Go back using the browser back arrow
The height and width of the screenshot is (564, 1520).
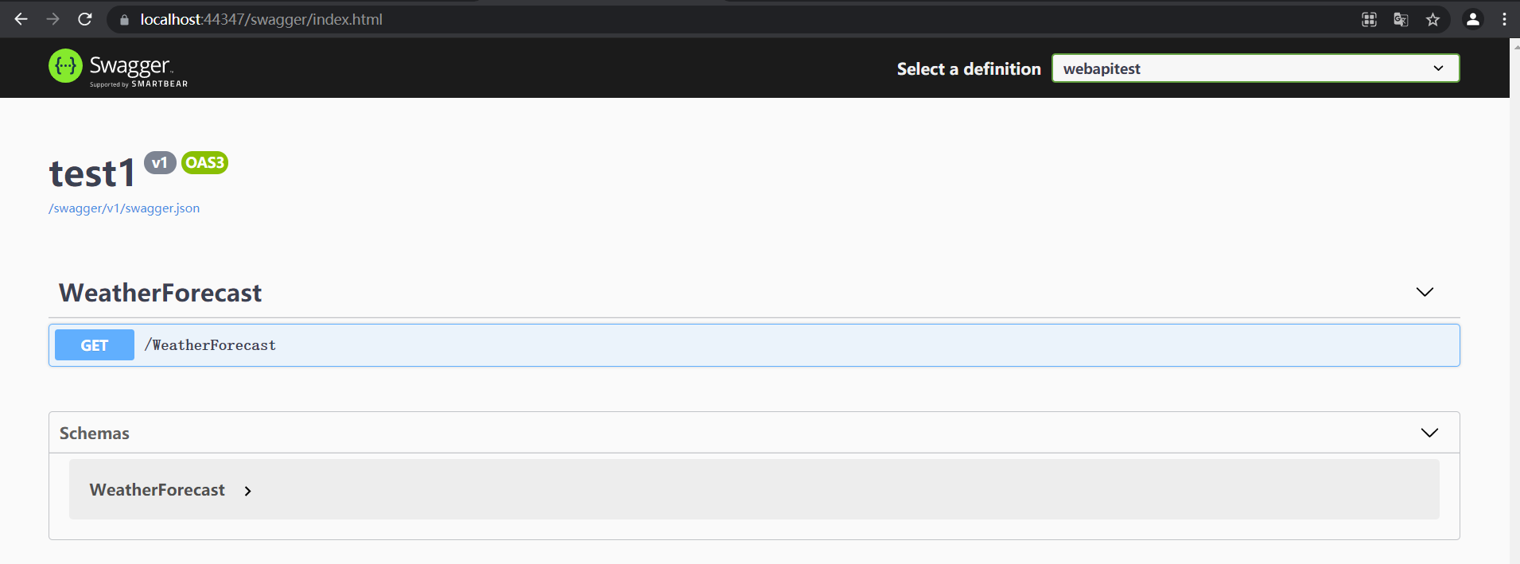[x=21, y=19]
